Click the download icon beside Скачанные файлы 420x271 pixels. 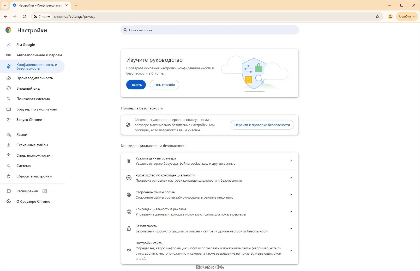click(9, 145)
